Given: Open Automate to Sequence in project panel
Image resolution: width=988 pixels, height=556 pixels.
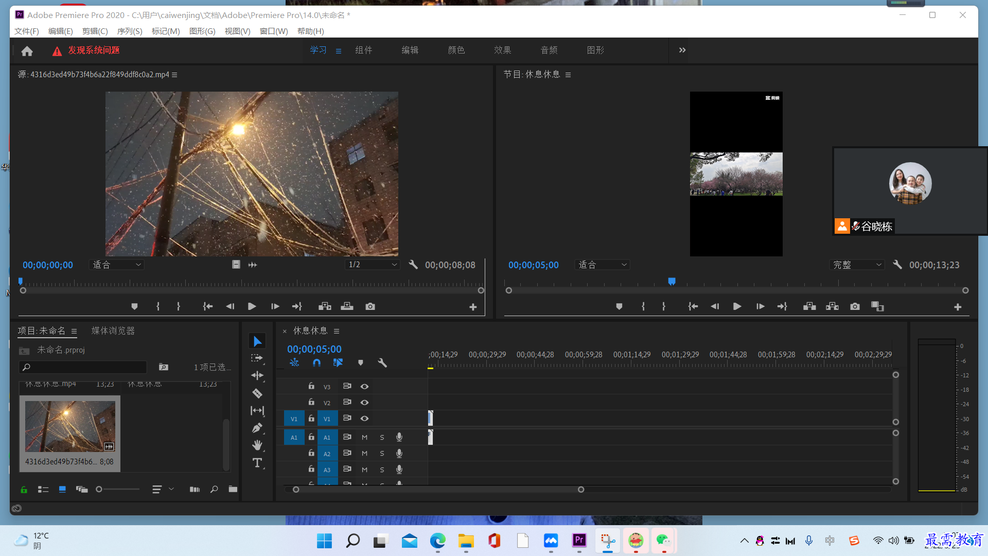Looking at the screenshot, I should [x=195, y=489].
